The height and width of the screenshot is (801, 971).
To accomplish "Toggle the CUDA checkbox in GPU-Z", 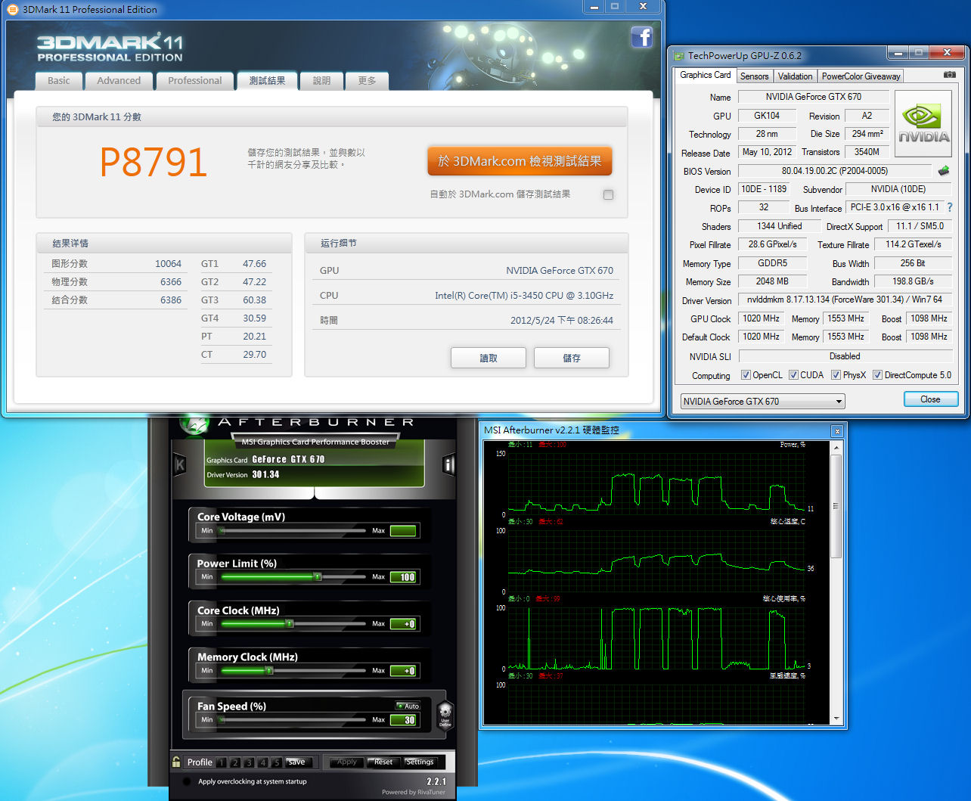I will [x=793, y=375].
